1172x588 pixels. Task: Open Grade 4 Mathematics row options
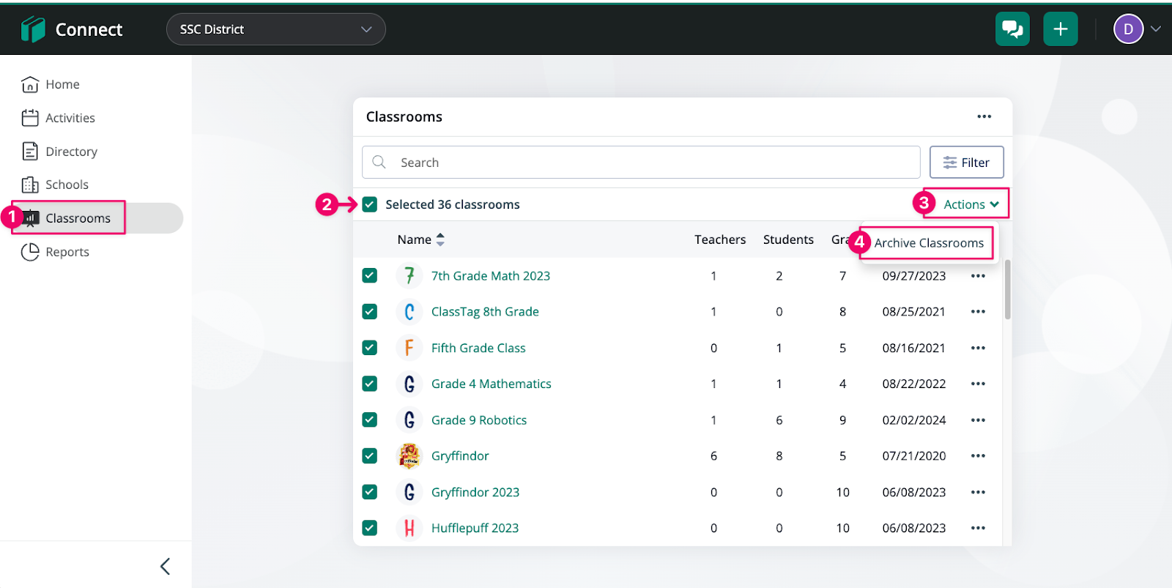[x=978, y=384]
